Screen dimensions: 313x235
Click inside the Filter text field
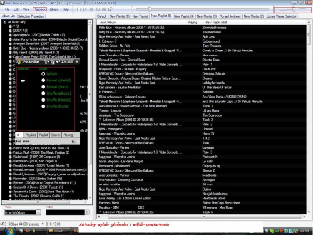(65, 212)
